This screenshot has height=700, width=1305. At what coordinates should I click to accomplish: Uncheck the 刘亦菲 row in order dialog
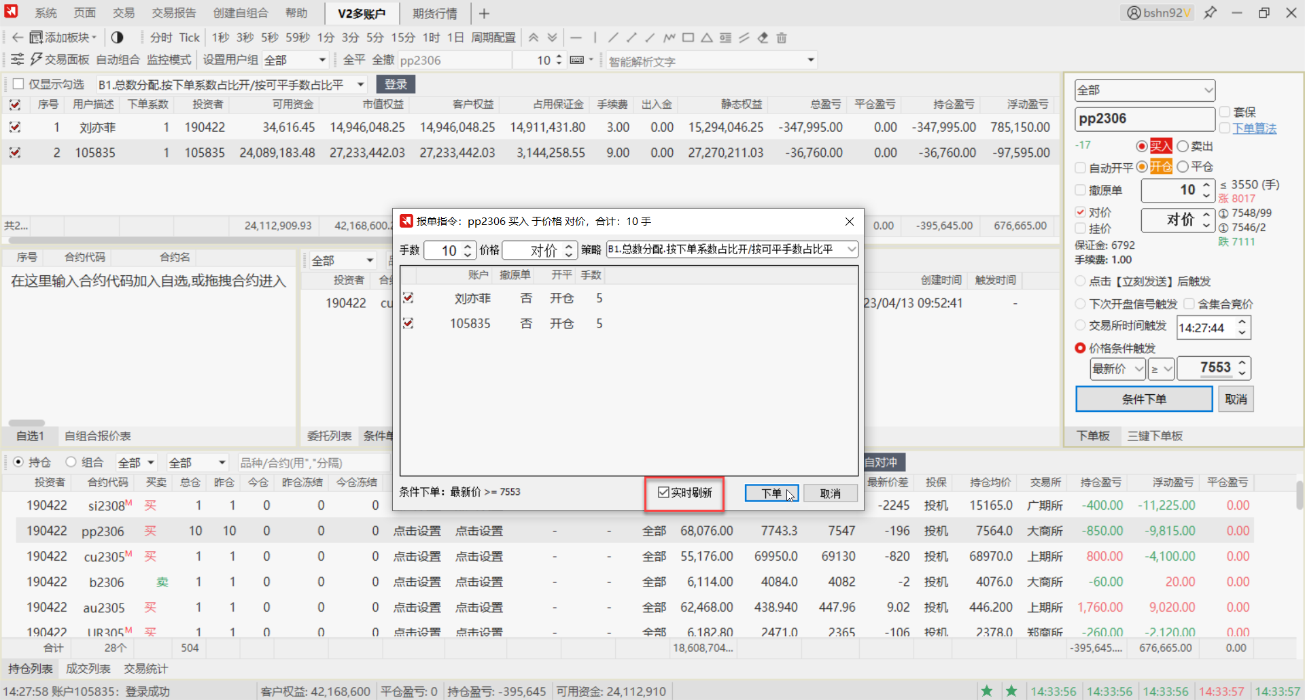pos(408,298)
